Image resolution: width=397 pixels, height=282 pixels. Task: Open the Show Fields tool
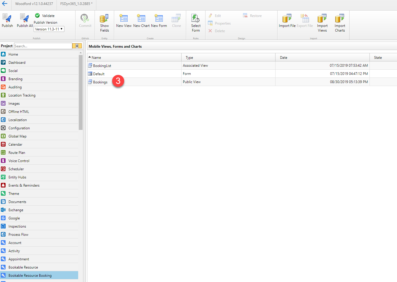click(105, 23)
